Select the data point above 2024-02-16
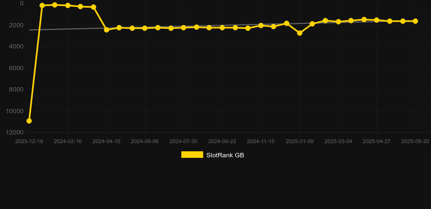Image resolution: width=431 pixels, height=209 pixels. tap(68, 5)
